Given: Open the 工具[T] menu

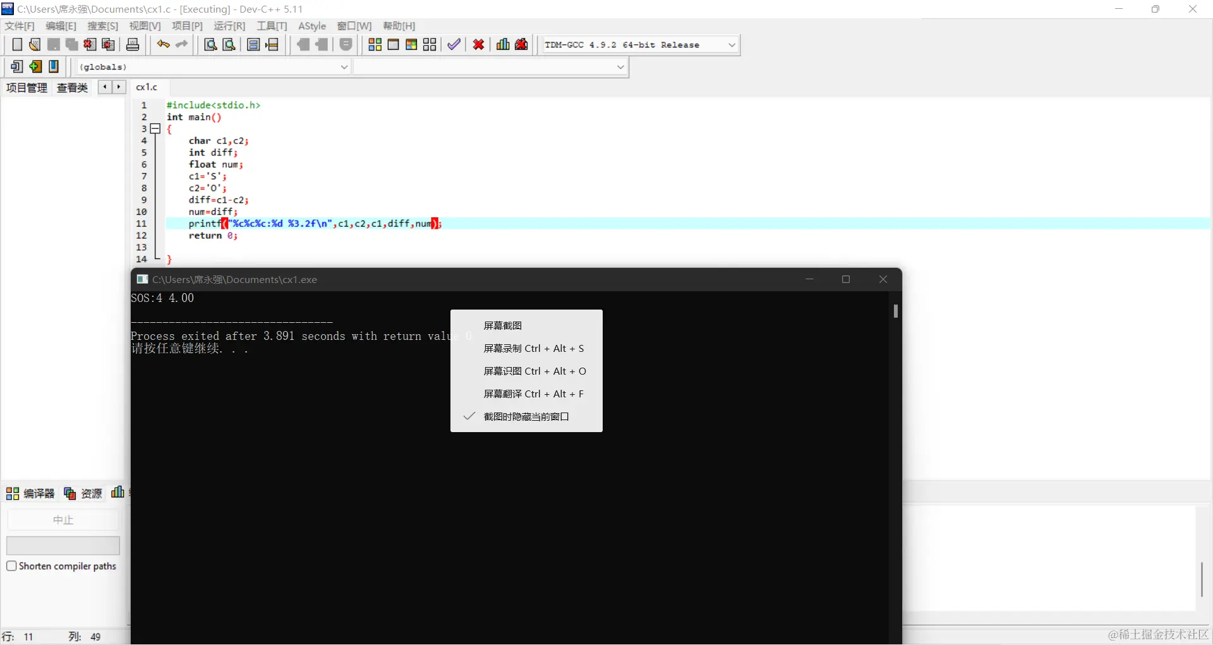Looking at the screenshot, I should tap(272, 26).
